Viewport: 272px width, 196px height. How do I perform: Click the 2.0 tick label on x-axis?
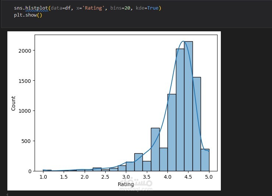(85, 177)
